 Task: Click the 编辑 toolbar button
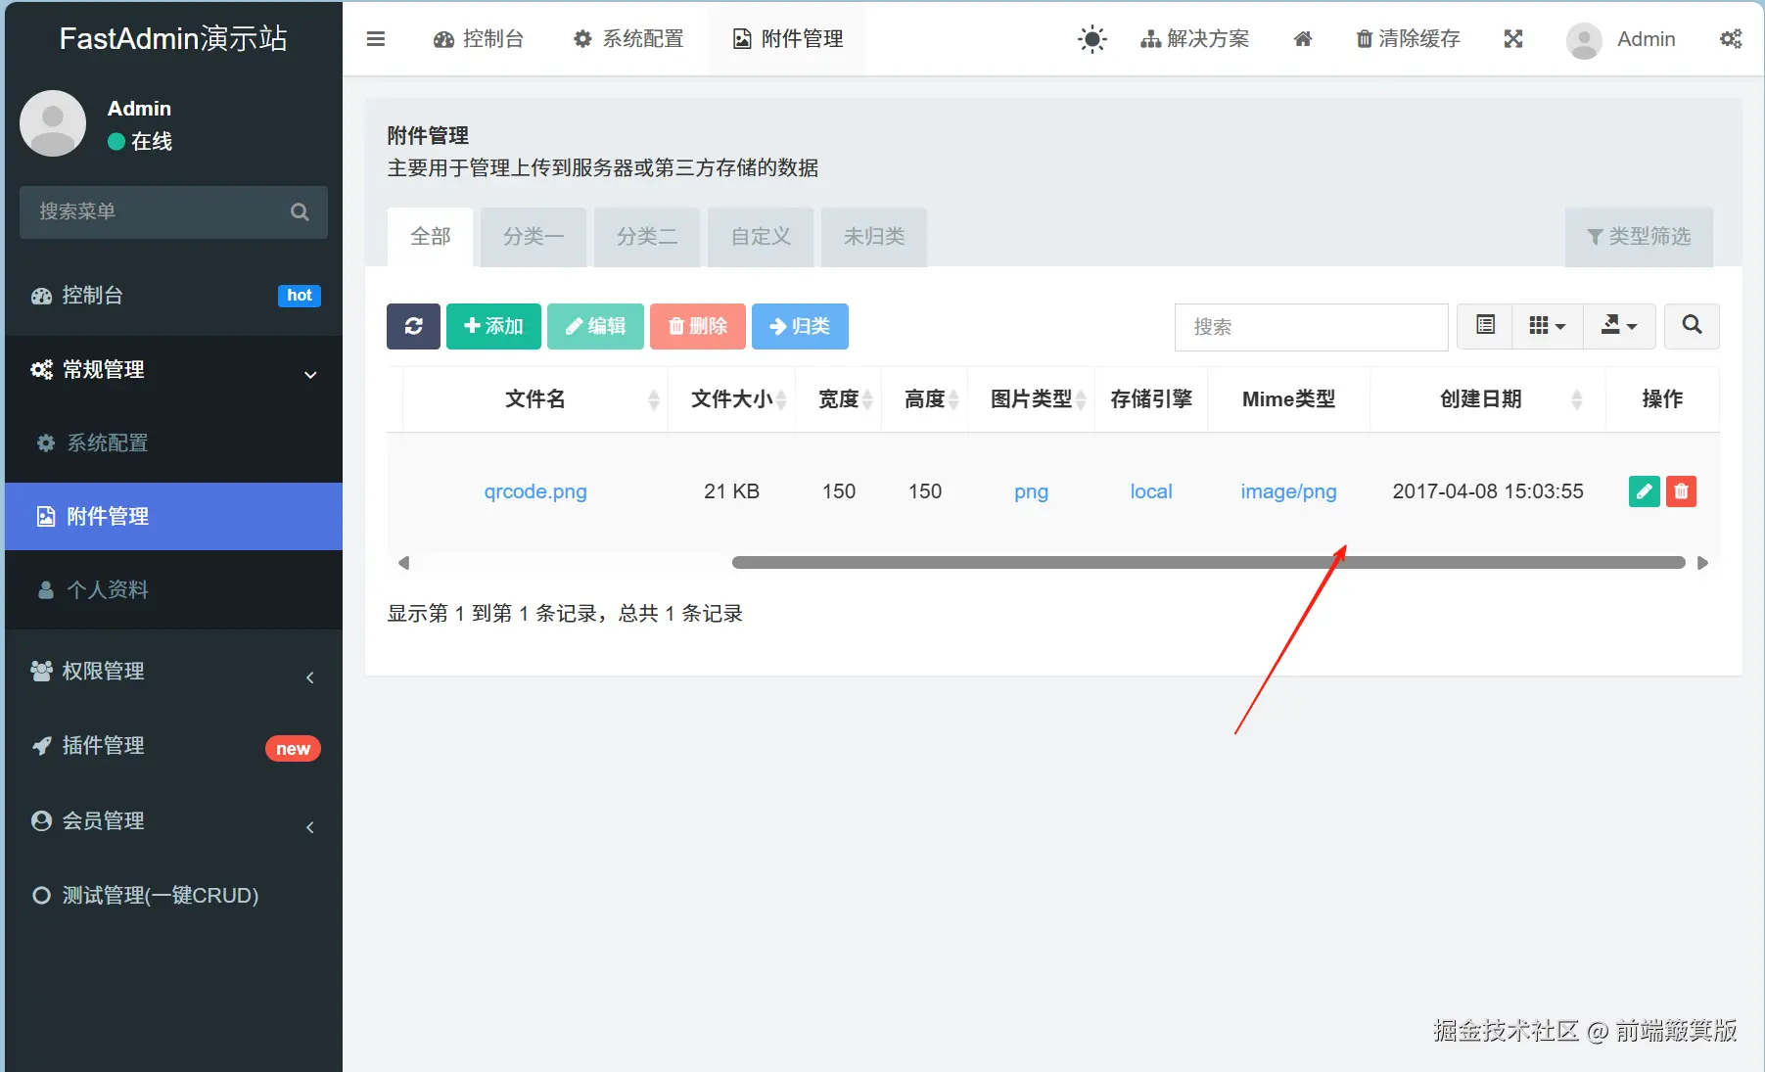(595, 326)
